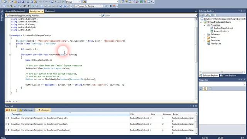The width and height of the screenshot is (247, 139).
Task: Sort by the Project column header
Action: pos(183,114)
